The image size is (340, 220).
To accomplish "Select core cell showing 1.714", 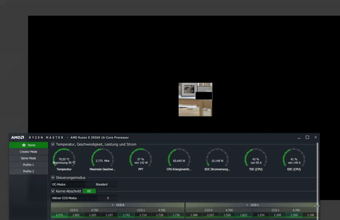I will [143, 215].
